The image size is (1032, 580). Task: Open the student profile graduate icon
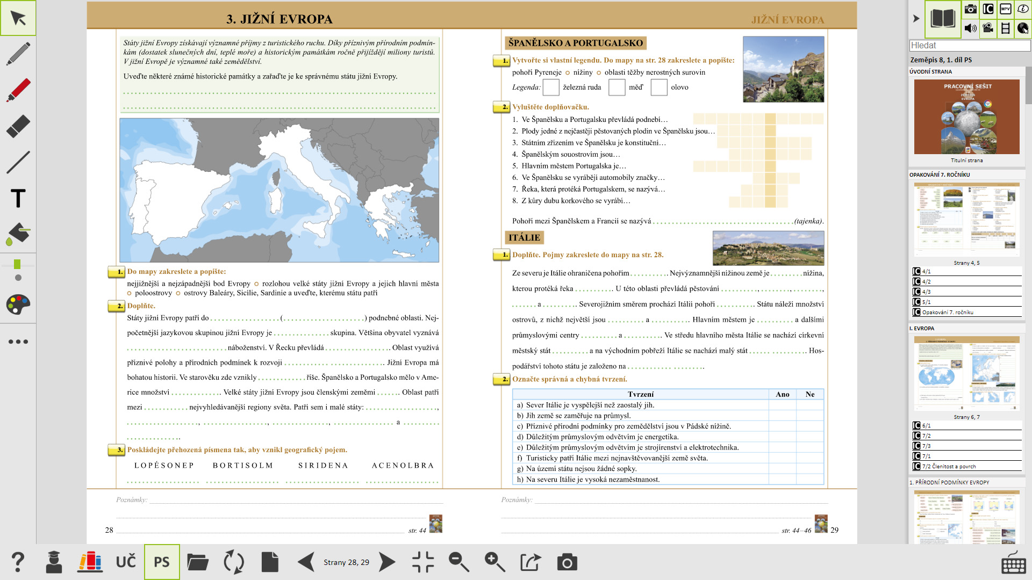(x=54, y=562)
